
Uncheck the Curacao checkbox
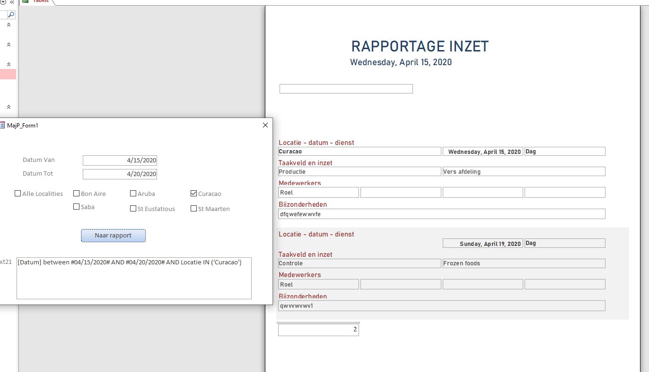click(x=193, y=194)
